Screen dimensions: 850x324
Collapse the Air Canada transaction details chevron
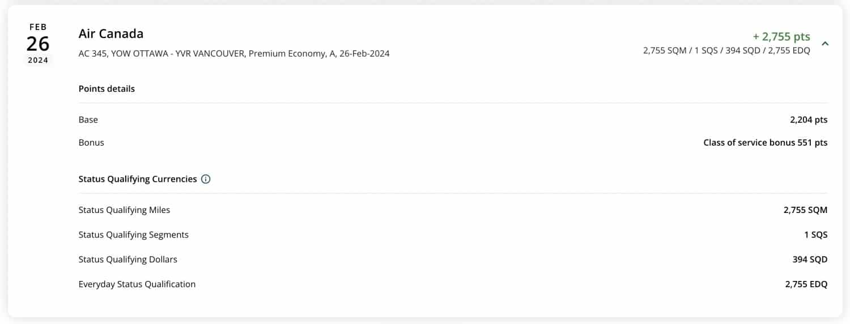click(x=825, y=43)
